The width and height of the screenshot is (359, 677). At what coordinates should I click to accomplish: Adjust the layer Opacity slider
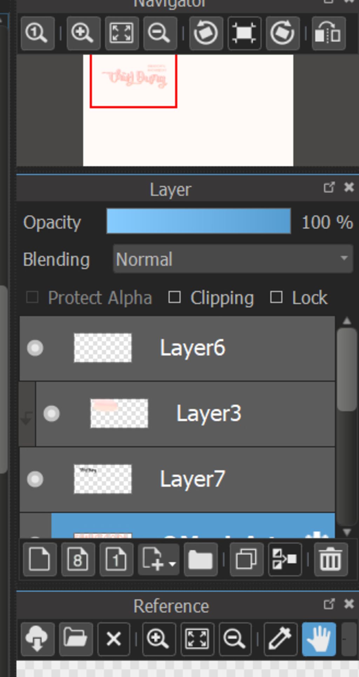coord(198,221)
